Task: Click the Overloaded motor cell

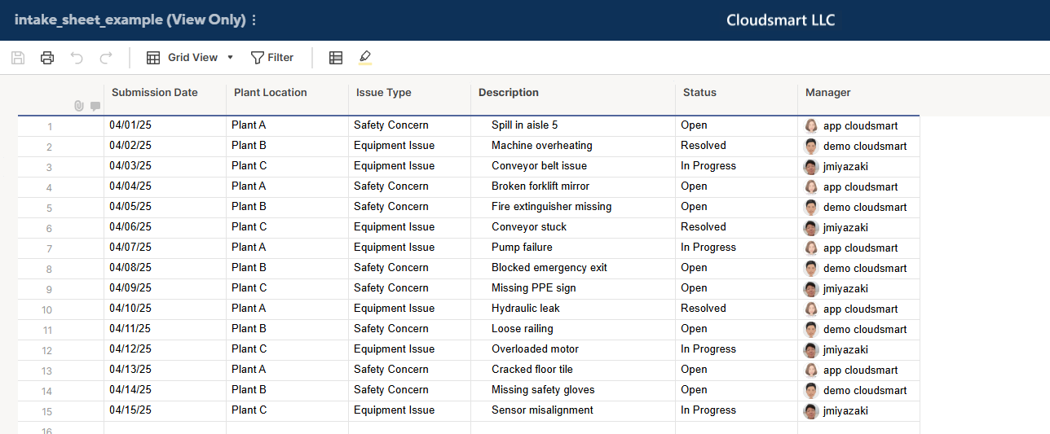Action: [x=573, y=349]
